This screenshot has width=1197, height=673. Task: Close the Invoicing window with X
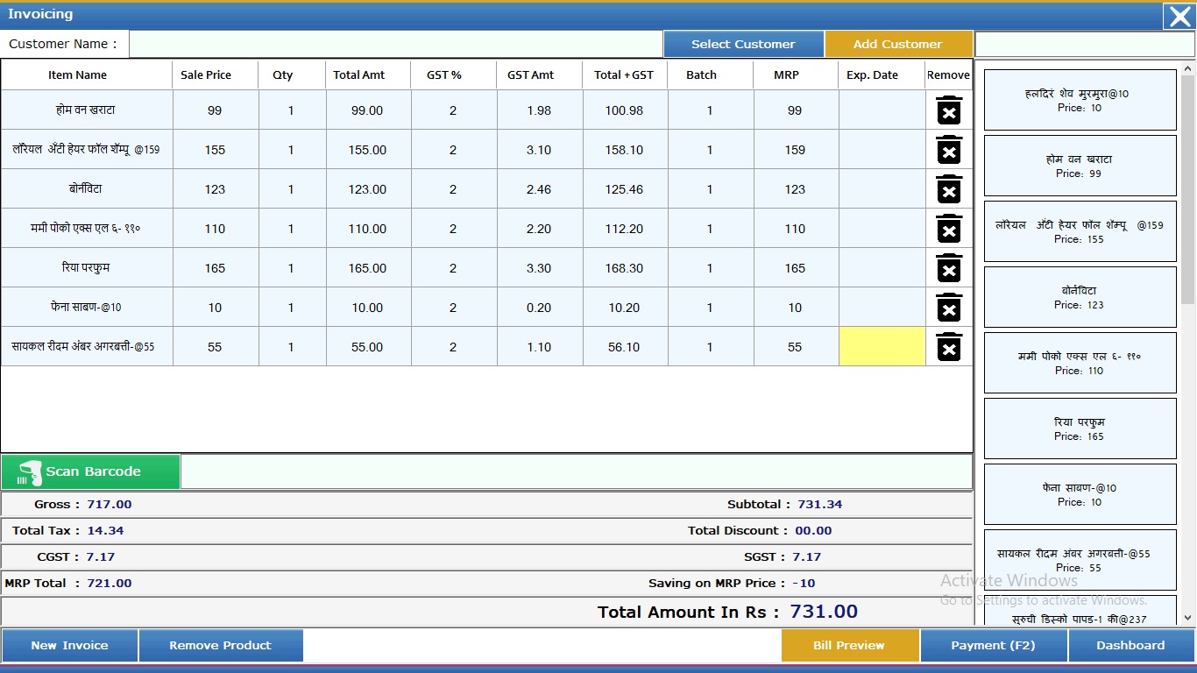(1179, 16)
